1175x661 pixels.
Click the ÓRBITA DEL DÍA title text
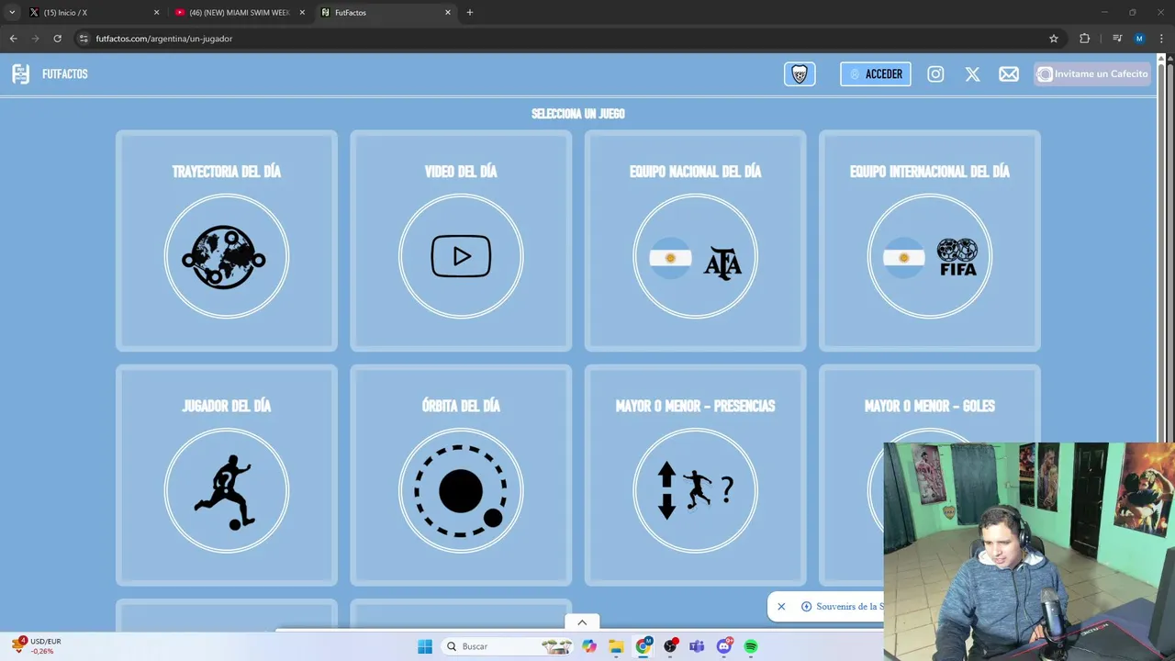(x=461, y=406)
